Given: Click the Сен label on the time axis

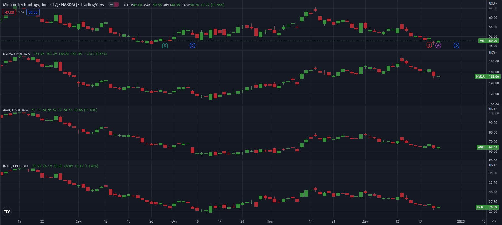Looking at the screenshot, I should (78, 221).
